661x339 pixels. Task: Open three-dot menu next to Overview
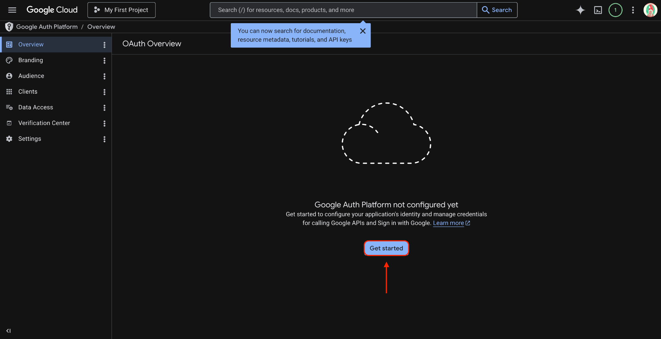[104, 45]
